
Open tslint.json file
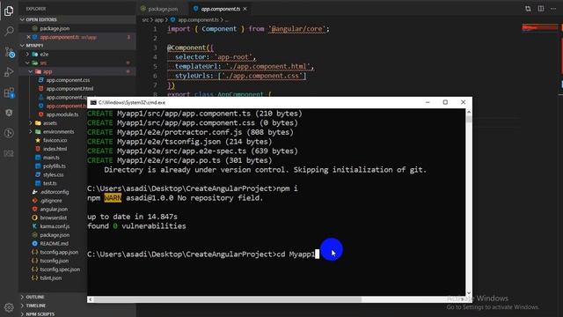[x=51, y=278]
